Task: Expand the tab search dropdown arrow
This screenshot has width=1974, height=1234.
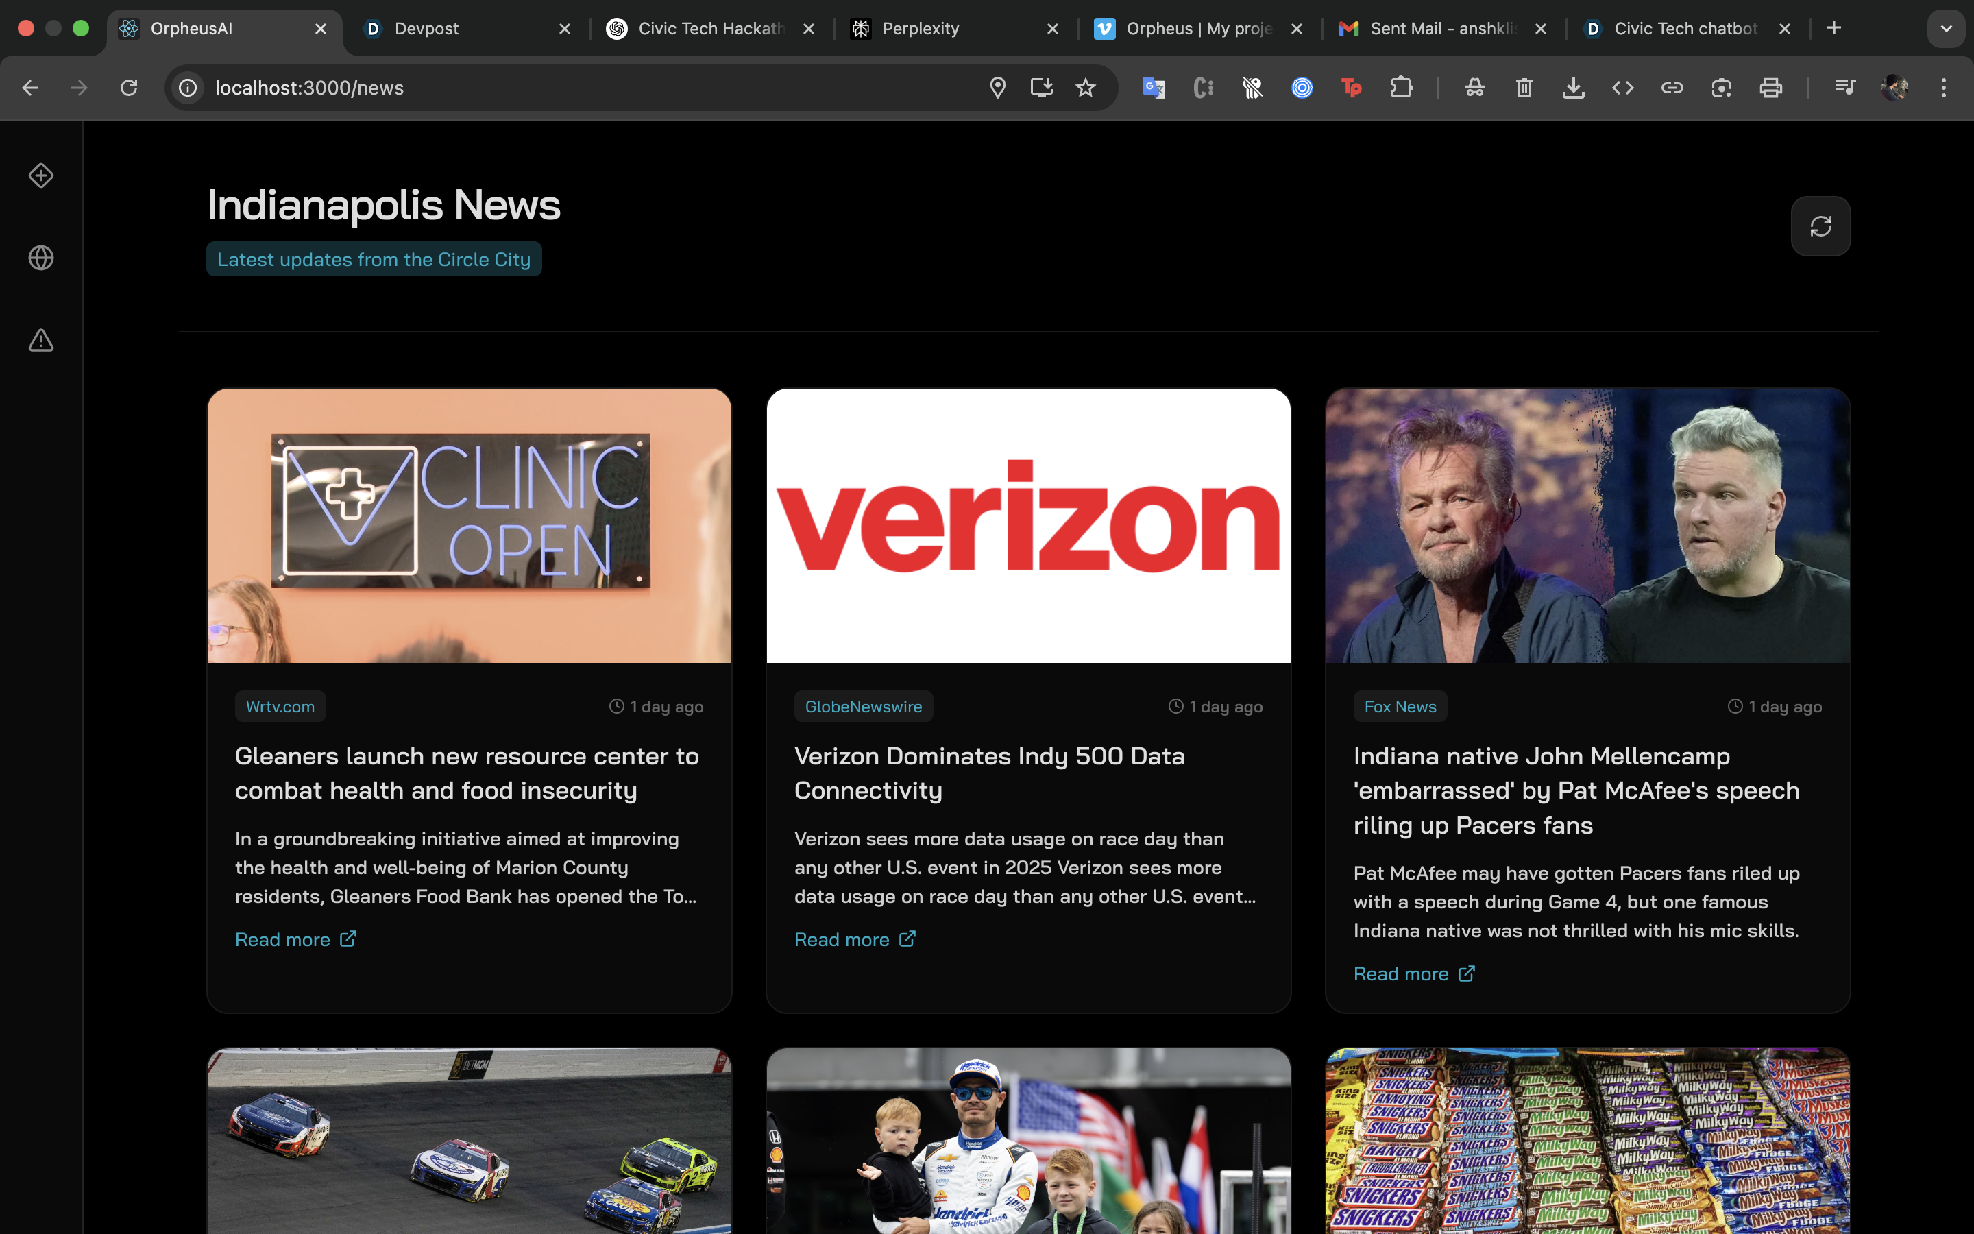Action: click(1945, 29)
